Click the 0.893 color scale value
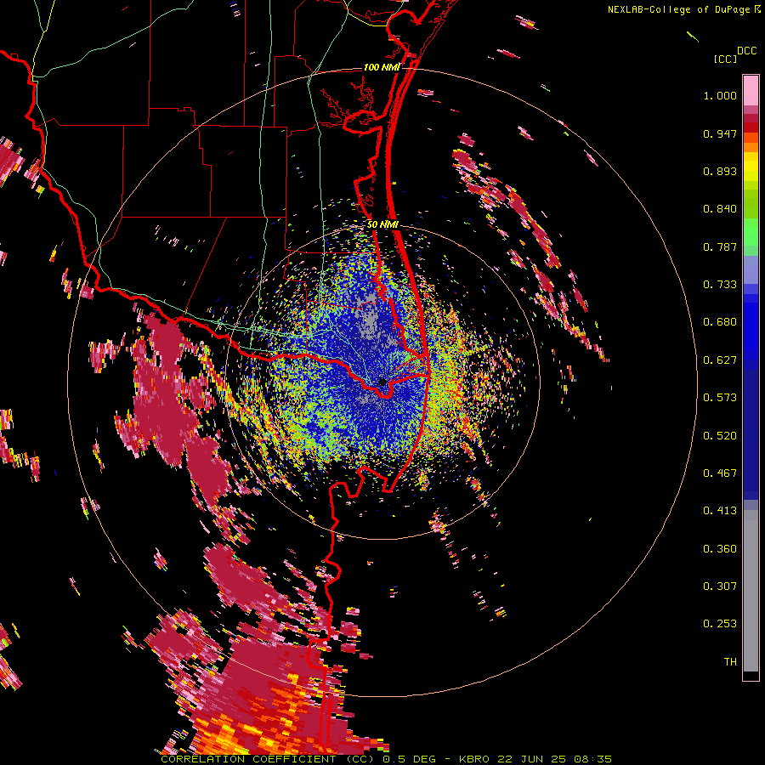Image resolution: width=765 pixels, height=765 pixels. (x=720, y=171)
